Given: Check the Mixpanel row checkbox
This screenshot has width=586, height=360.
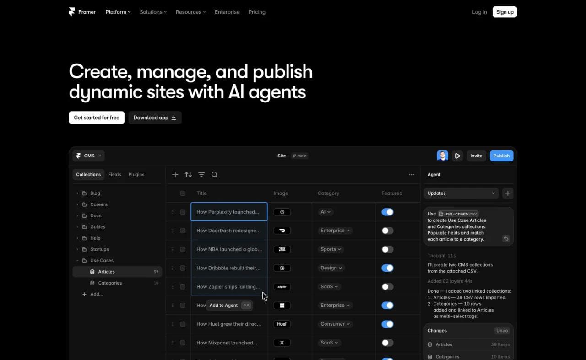Looking at the screenshot, I should pos(183,343).
